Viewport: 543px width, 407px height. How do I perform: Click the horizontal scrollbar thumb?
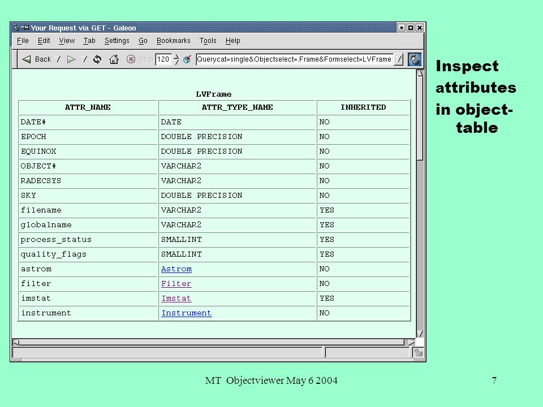pyautogui.click(x=212, y=343)
